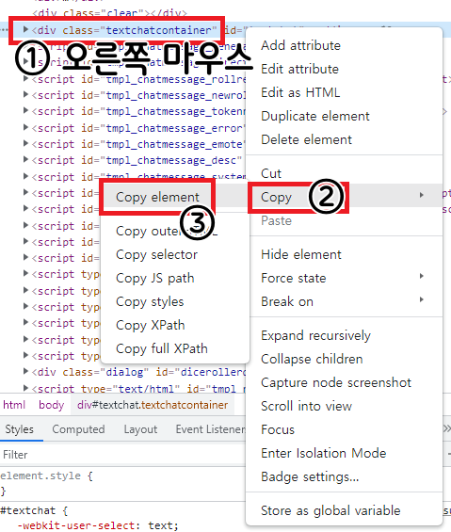Expand the tmpl_chatmessage_desc script node

click(25, 159)
